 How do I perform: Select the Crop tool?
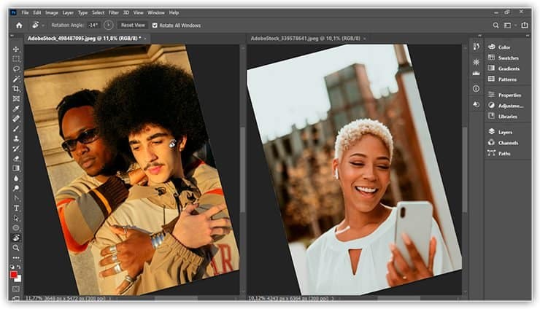point(16,88)
